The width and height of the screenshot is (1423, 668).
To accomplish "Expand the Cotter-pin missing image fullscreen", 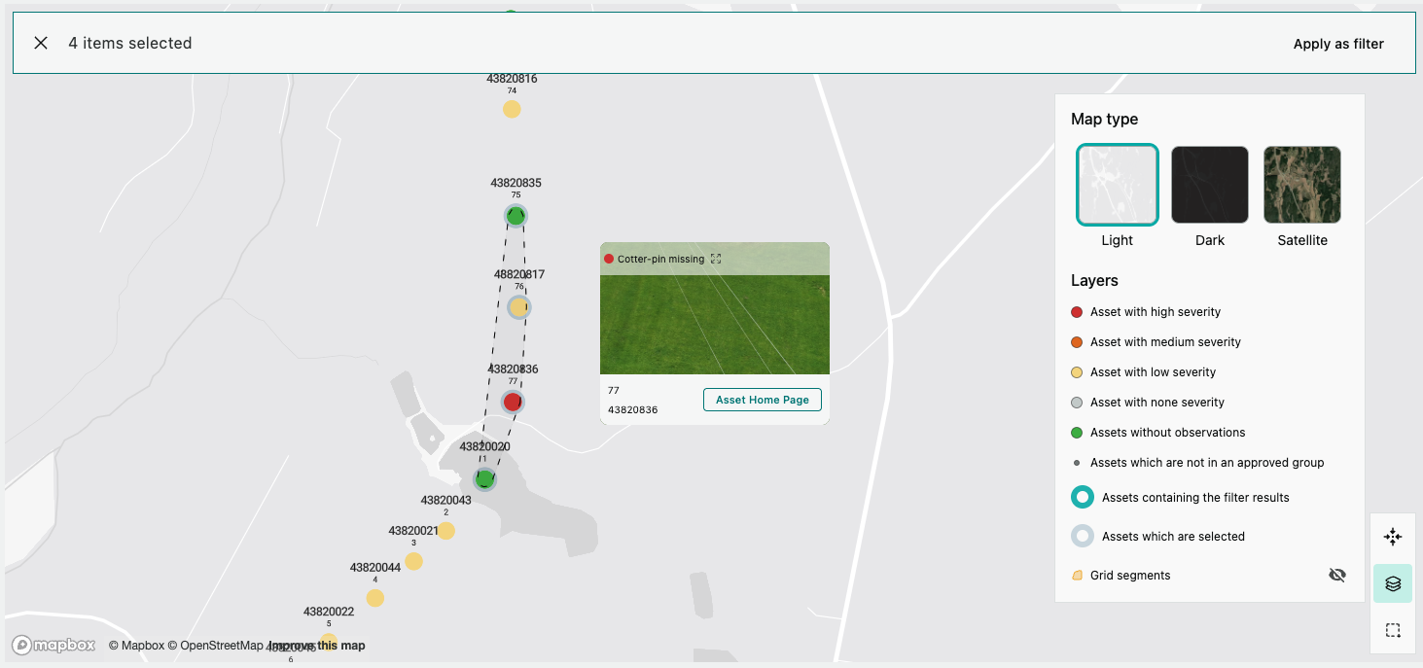I will pos(716,259).
